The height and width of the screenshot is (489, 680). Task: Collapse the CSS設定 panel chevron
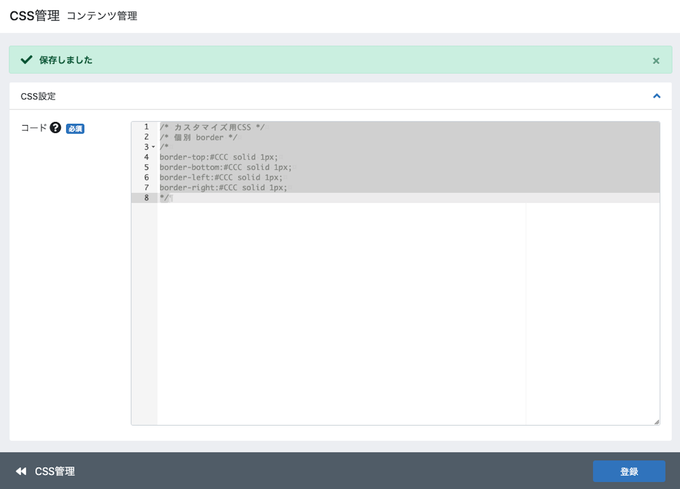[656, 96]
